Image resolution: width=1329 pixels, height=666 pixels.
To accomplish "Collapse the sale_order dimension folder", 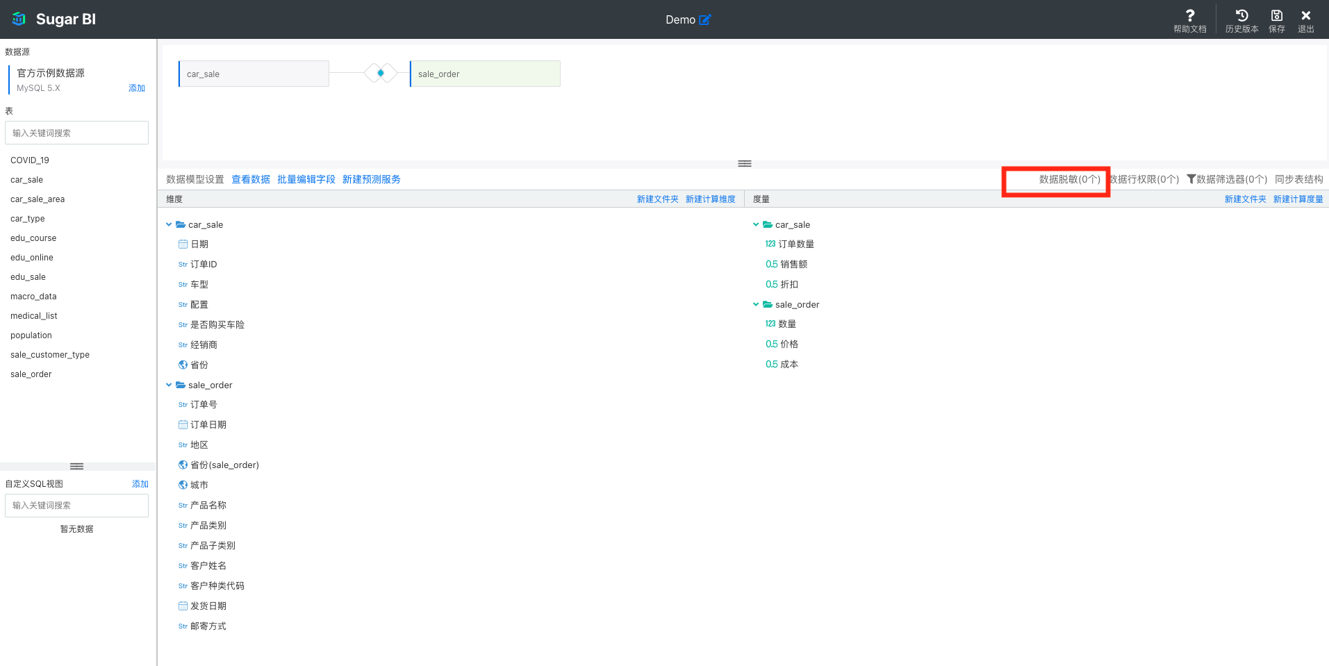I will [x=169, y=385].
